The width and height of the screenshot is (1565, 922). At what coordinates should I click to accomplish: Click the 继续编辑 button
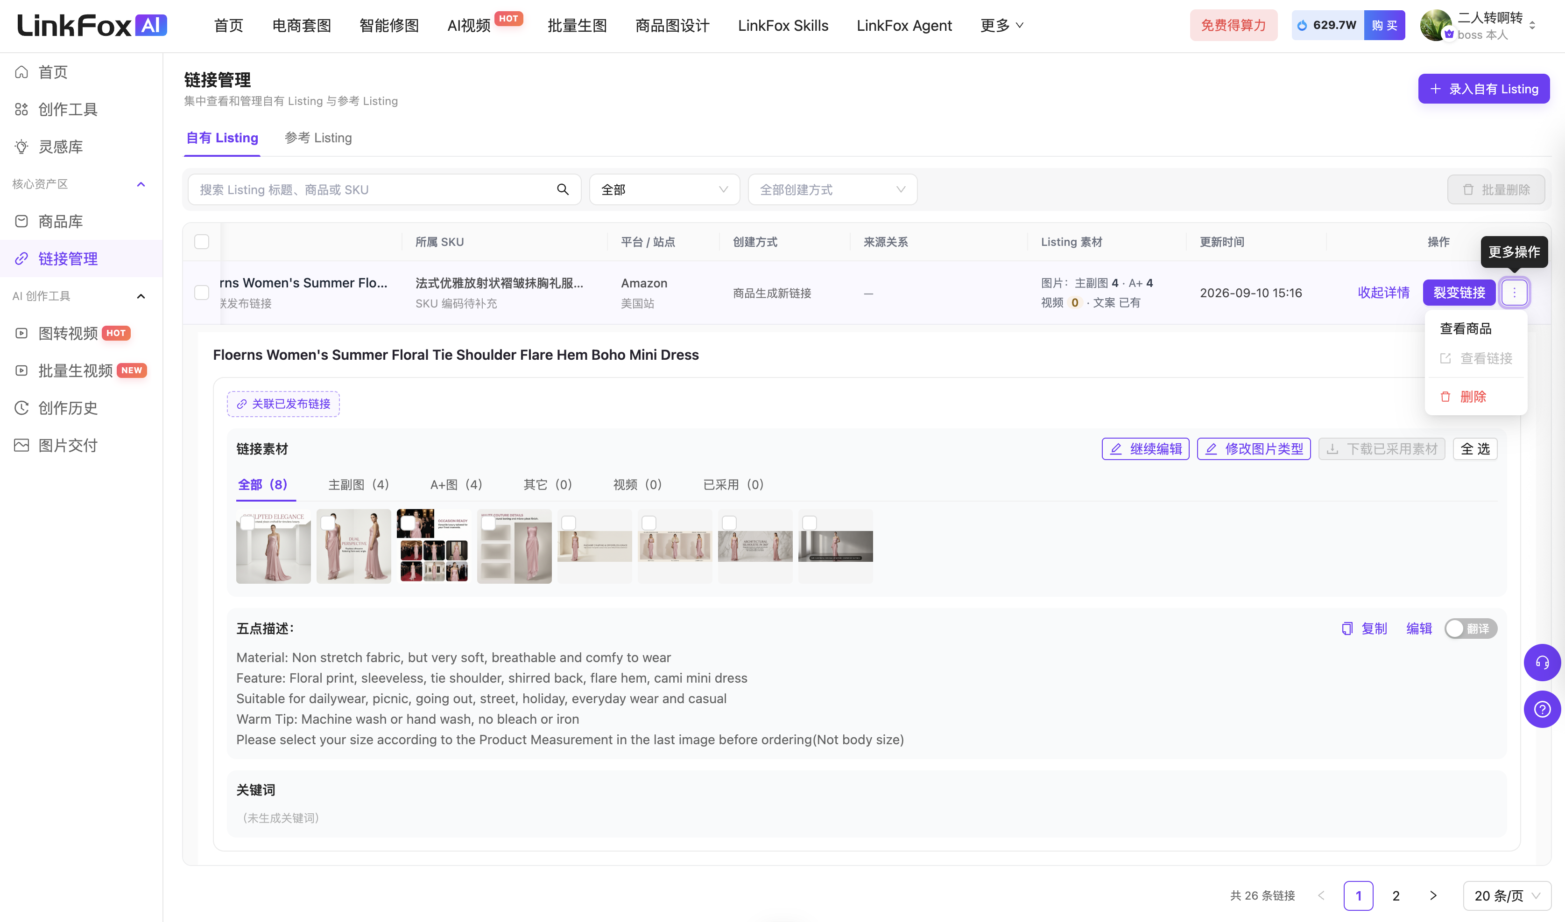pyautogui.click(x=1145, y=448)
